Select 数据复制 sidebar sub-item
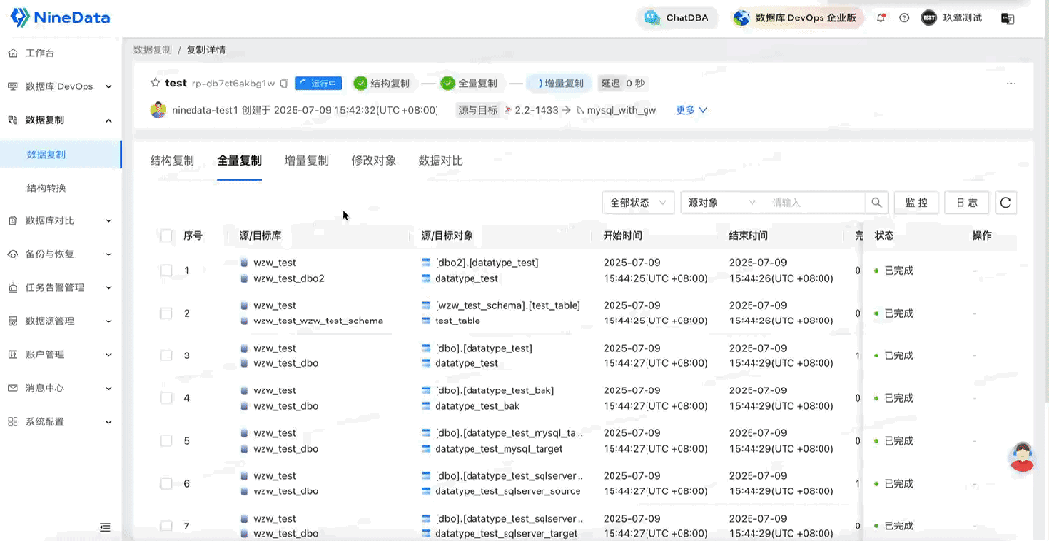1049x541 pixels. [46, 154]
